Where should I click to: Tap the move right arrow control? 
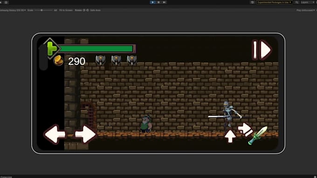(x=85, y=134)
